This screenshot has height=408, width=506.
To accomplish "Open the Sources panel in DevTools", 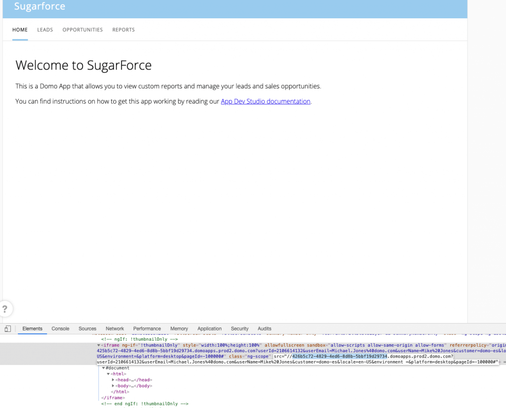I will click(x=87, y=328).
